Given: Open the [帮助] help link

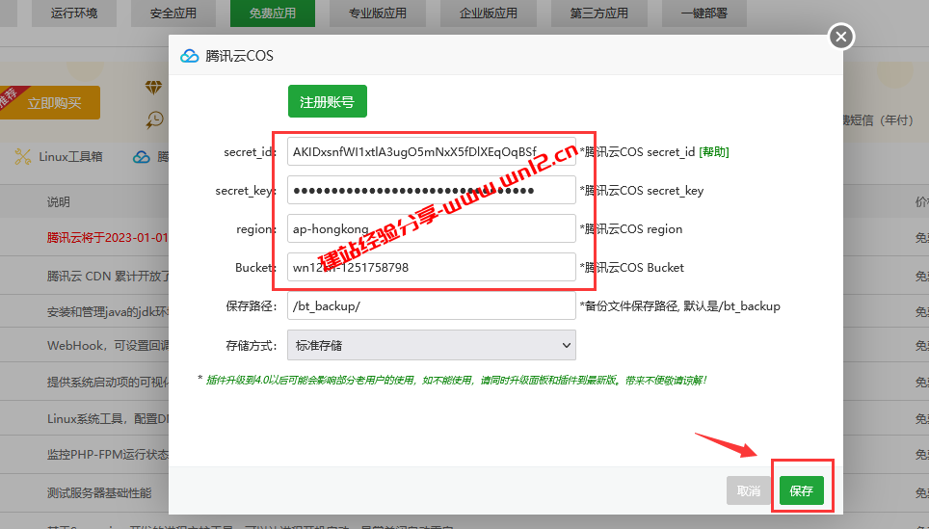Looking at the screenshot, I should point(714,151).
